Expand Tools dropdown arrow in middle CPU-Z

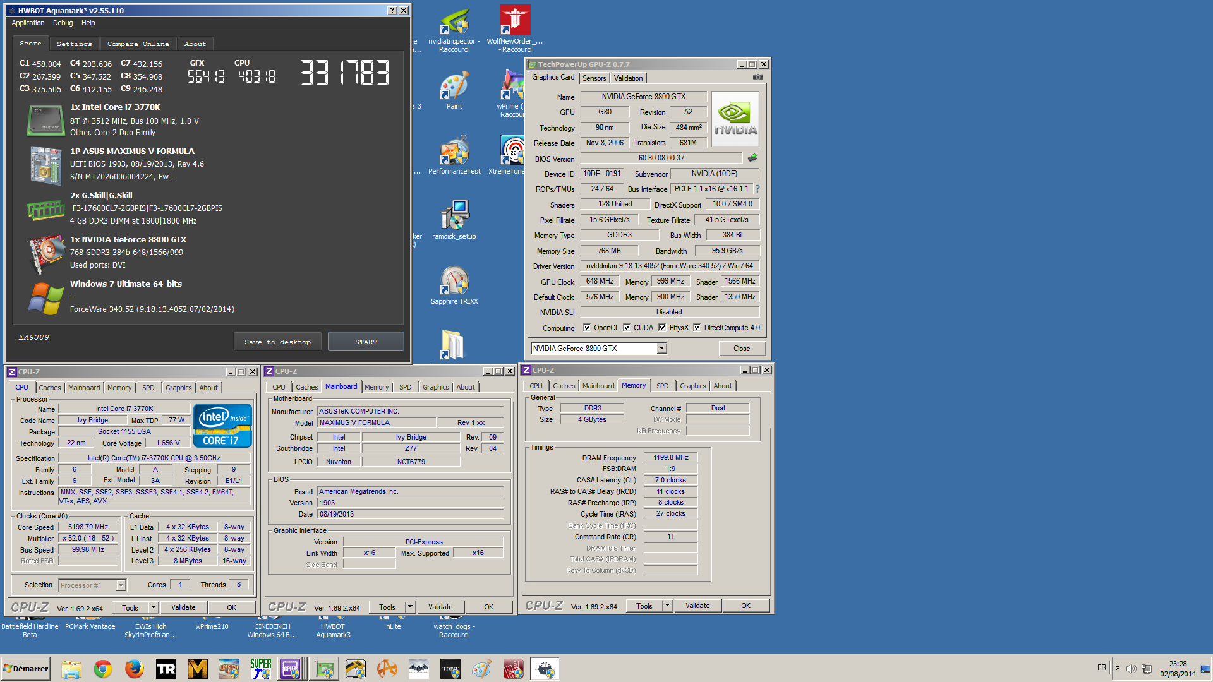tap(410, 607)
